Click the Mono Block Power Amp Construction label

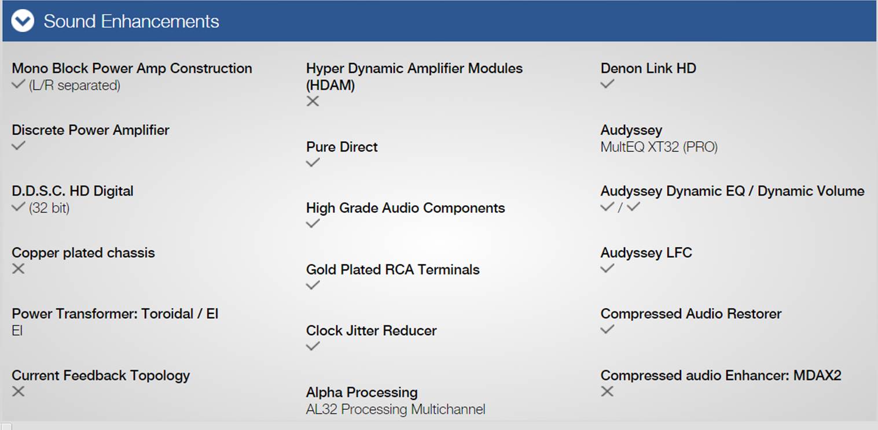tap(132, 68)
